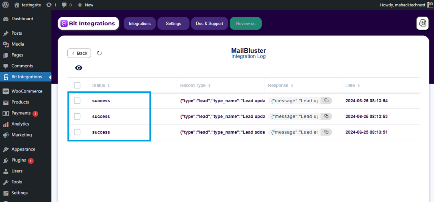Click the WordPress logo icon

(x=5, y=5)
